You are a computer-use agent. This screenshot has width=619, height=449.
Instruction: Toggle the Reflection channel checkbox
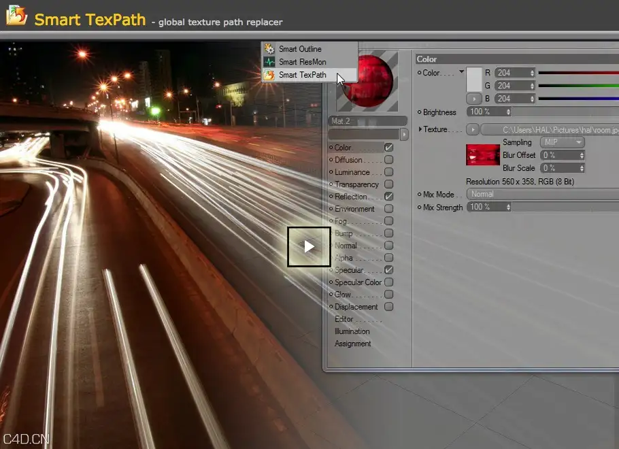pos(389,196)
